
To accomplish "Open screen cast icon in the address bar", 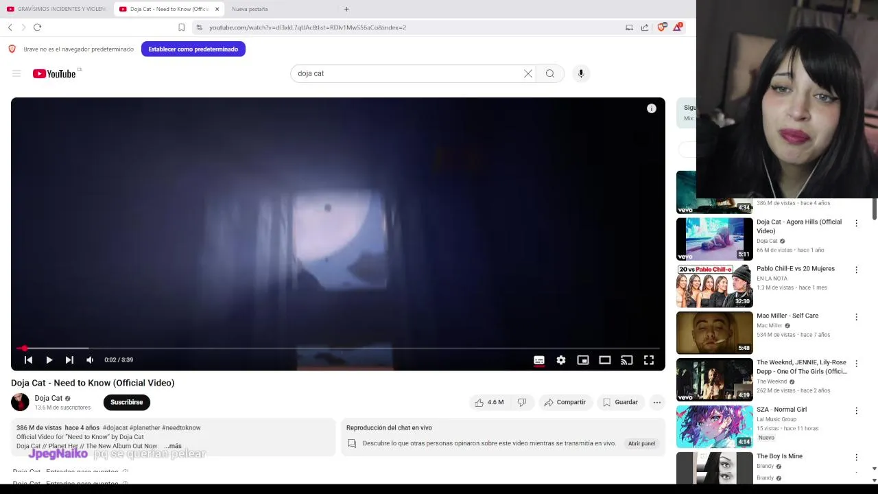I will coord(629,27).
